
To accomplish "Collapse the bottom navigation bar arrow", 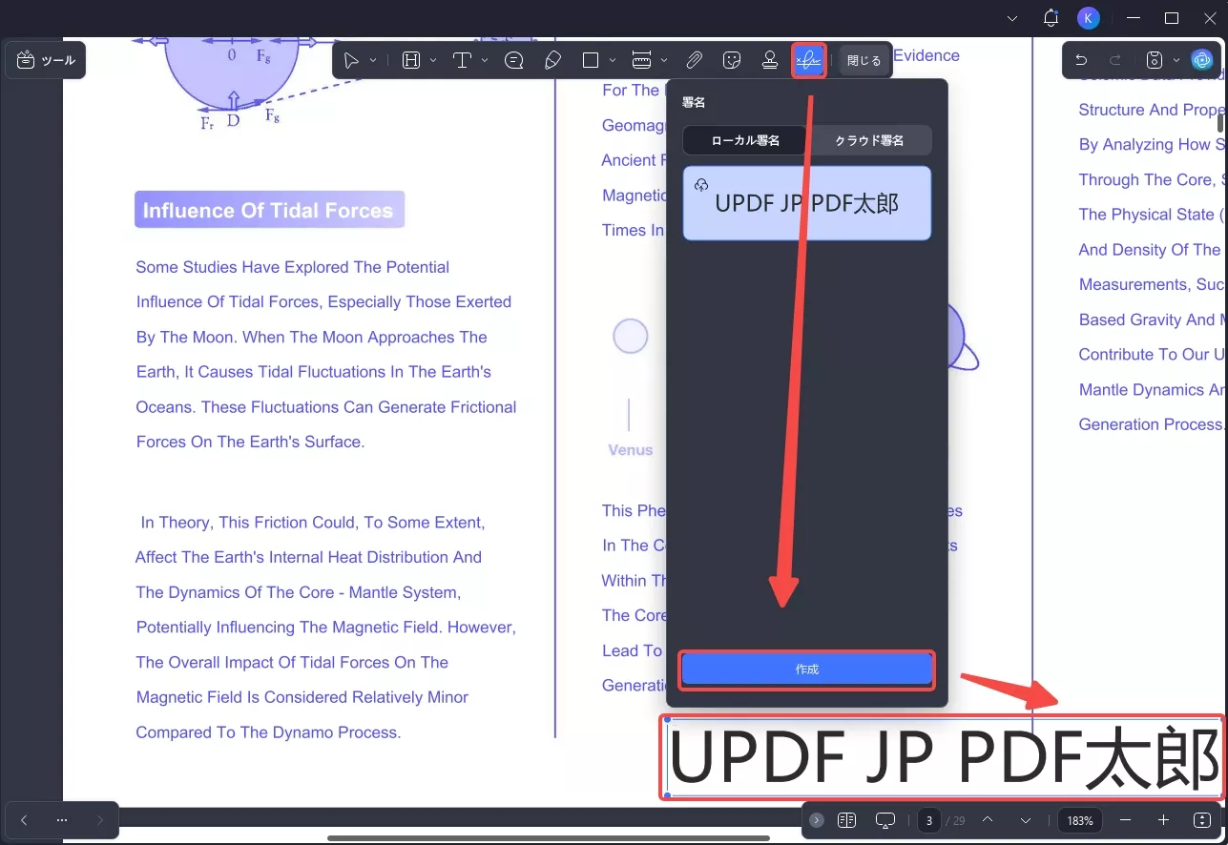I will click(817, 820).
